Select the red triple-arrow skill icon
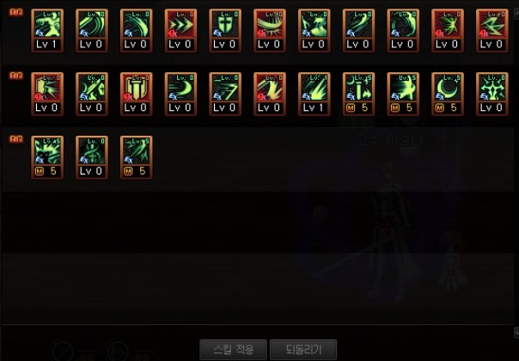 click(180, 30)
